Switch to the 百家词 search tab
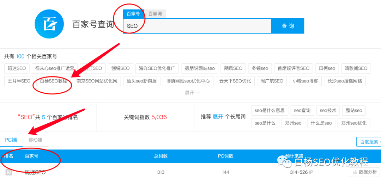This screenshot has width=381, height=179. [x=155, y=14]
